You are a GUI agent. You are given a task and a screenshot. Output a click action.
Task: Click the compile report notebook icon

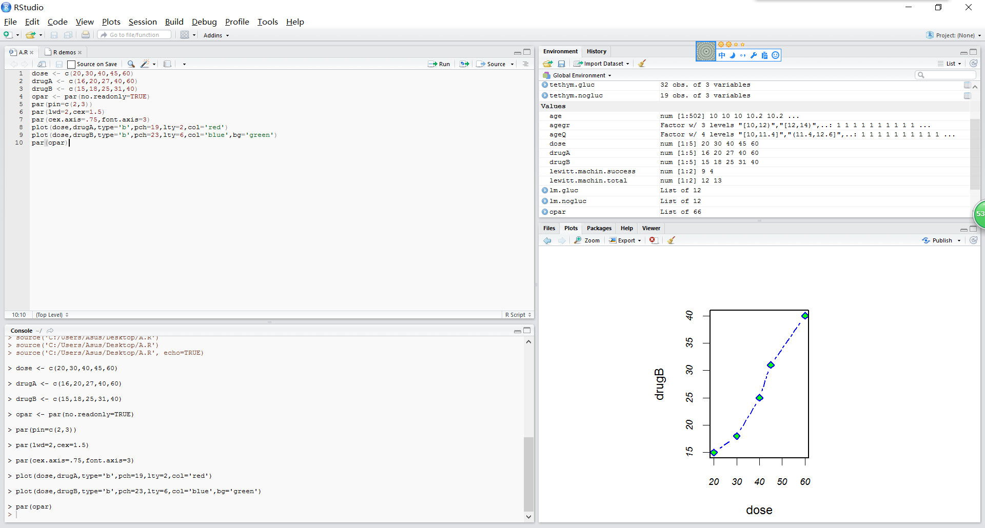[167, 64]
